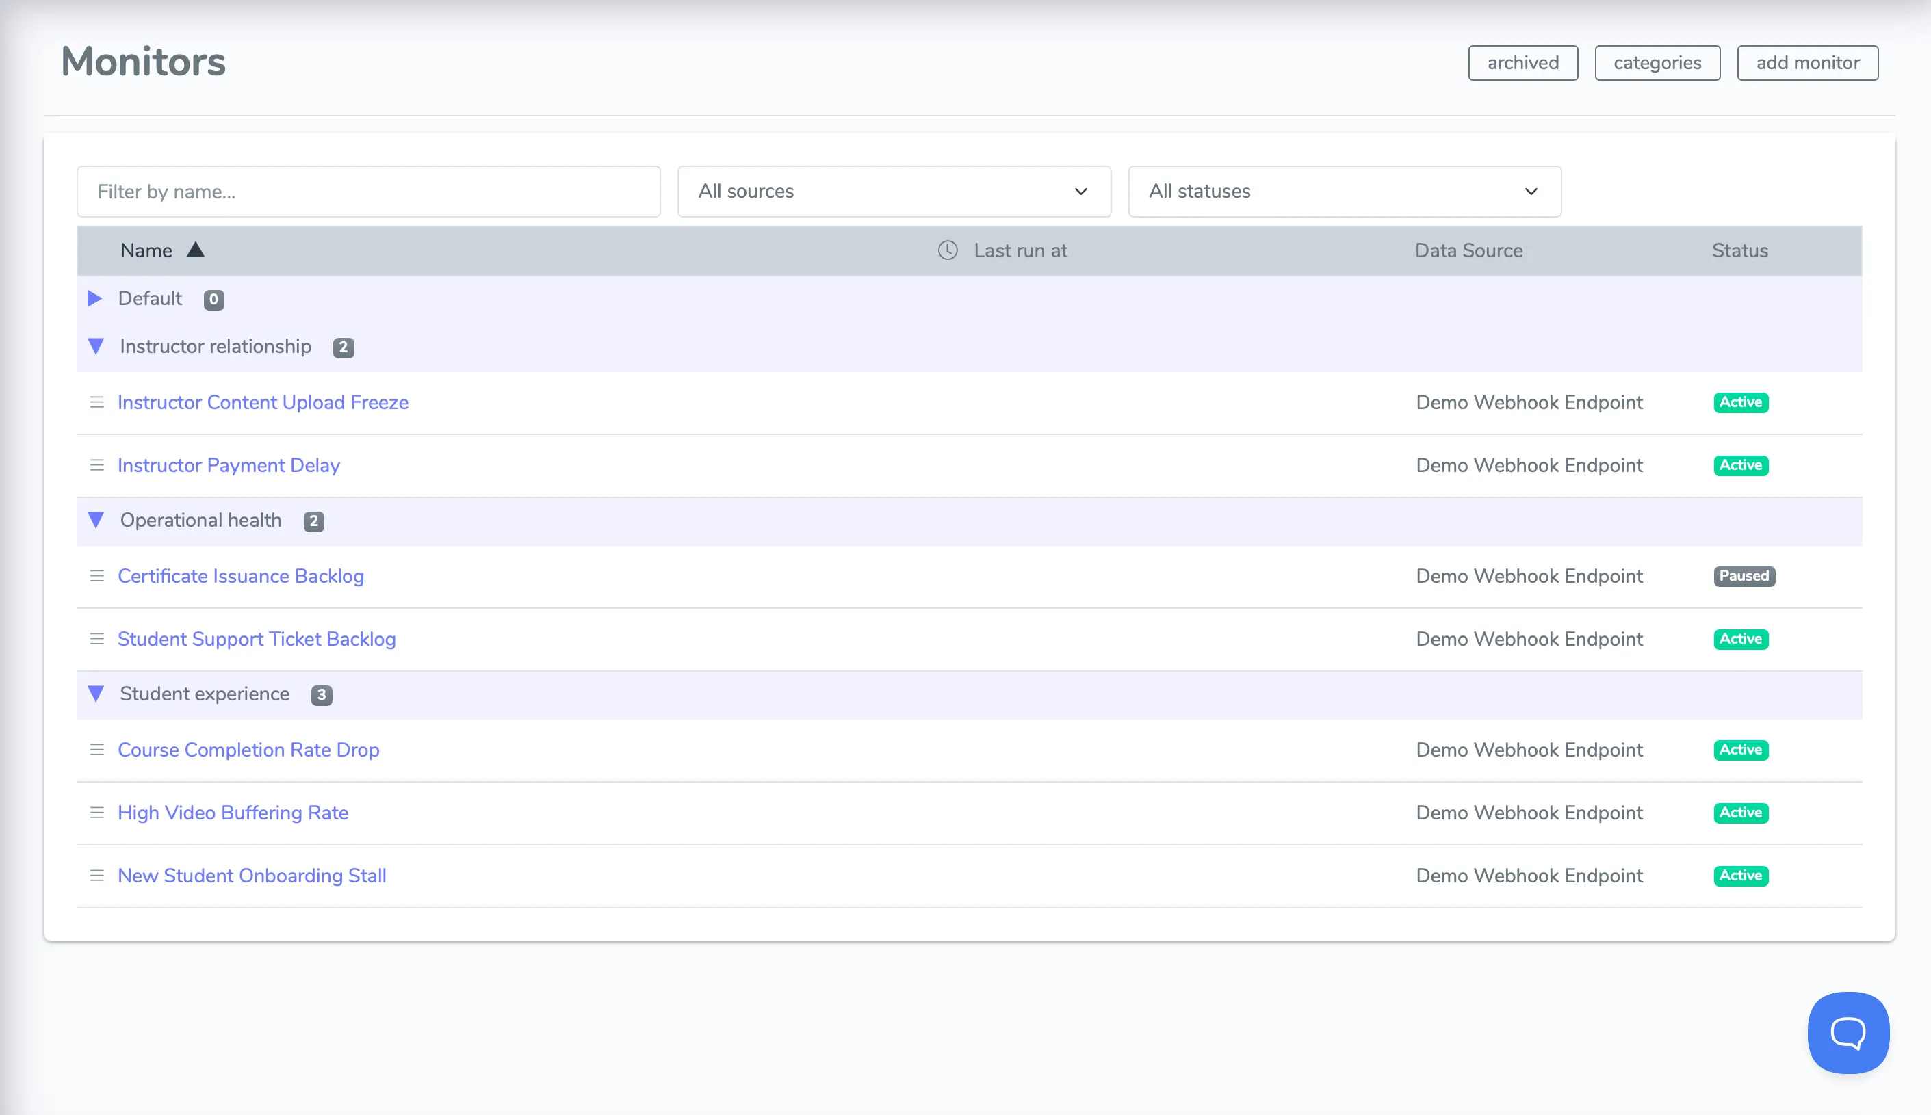Screen dimensions: 1931x1115
Task: Open the All statuses dropdown
Action: pyautogui.click(x=1343, y=192)
